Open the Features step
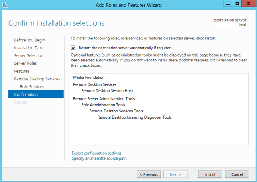 tap(22, 71)
